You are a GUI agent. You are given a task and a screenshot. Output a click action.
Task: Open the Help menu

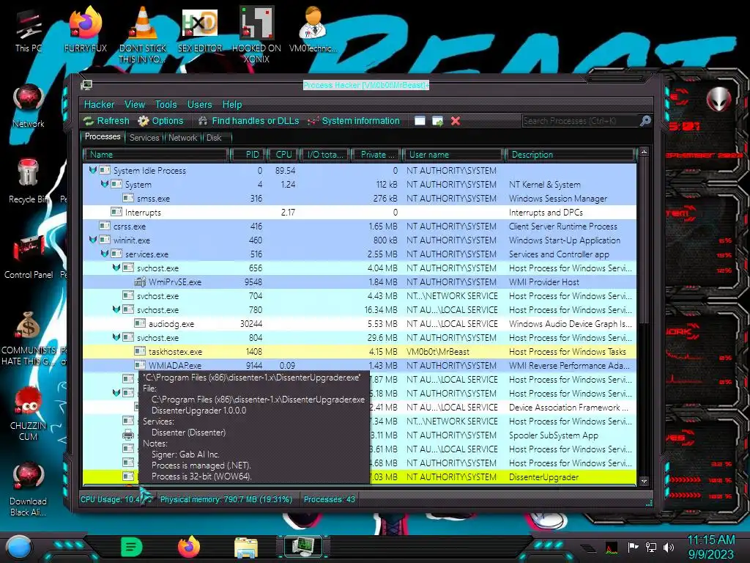click(x=232, y=104)
